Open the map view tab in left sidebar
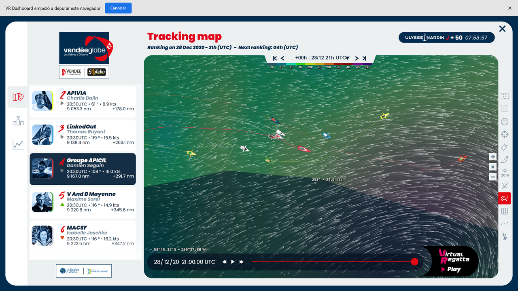Image resolution: width=518 pixels, height=291 pixels. (18, 97)
